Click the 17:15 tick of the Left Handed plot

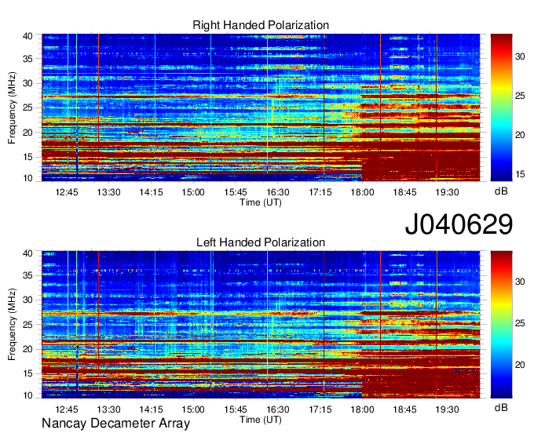click(x=320, y=409)
